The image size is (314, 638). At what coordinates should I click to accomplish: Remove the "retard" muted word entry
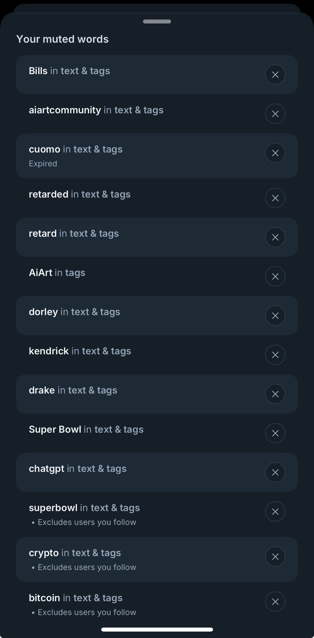pos(275,237)
